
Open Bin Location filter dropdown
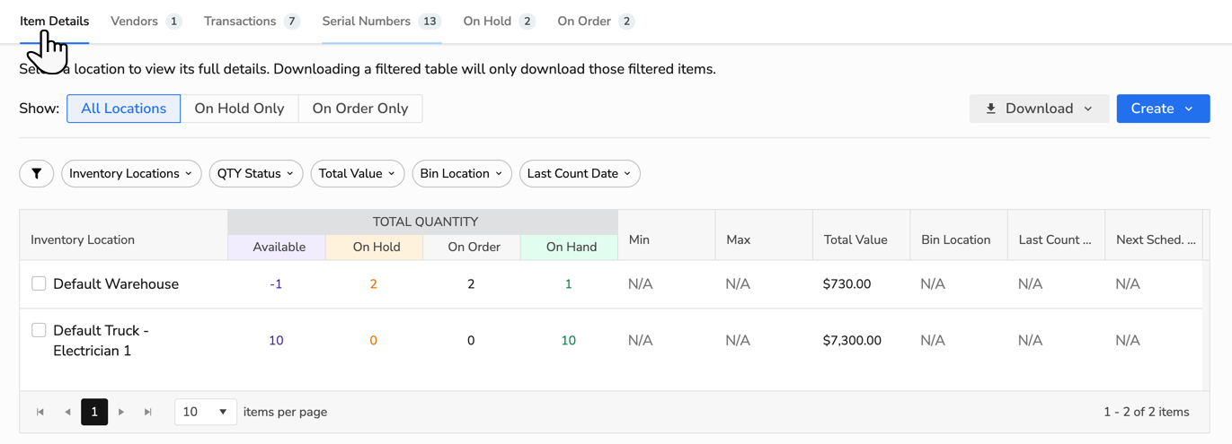coord(462,173)
